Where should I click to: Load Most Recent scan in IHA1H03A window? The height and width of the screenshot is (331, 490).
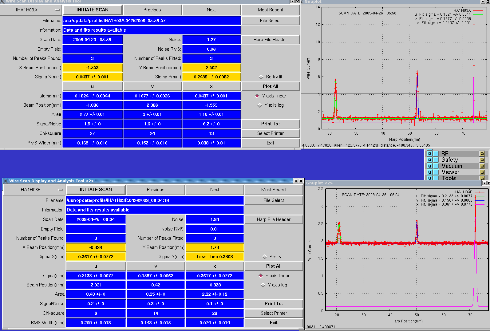pos(271,10)
